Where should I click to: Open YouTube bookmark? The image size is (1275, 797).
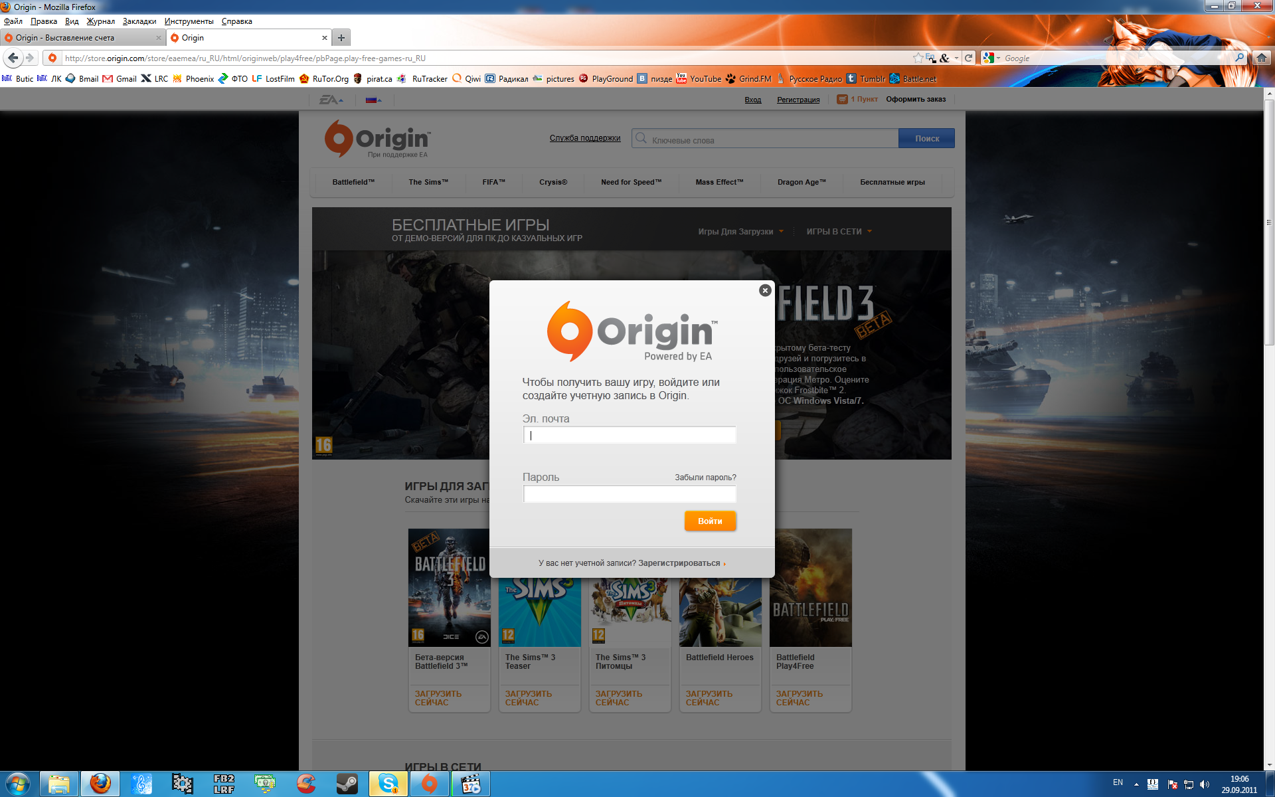click(x=699, y=78)
